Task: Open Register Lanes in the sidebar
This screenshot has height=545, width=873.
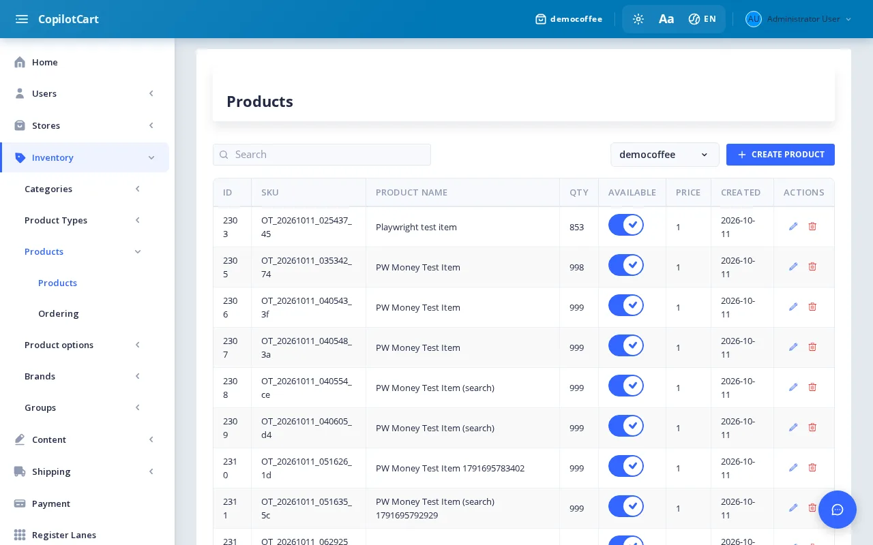Action: click(x=85, y=535)
